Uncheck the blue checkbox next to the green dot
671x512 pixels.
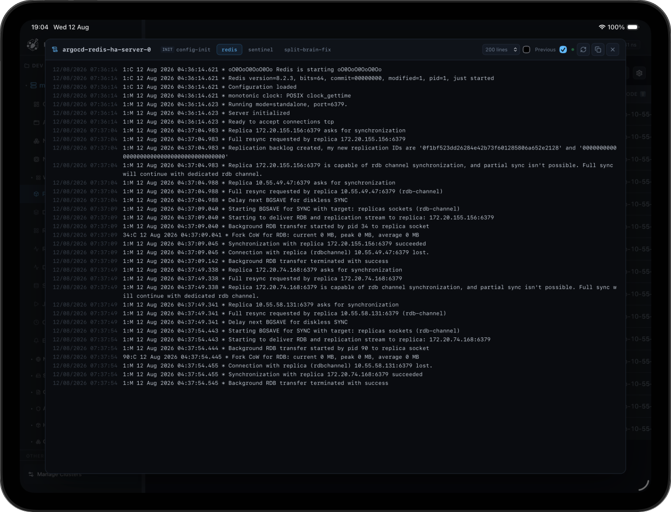563,49
